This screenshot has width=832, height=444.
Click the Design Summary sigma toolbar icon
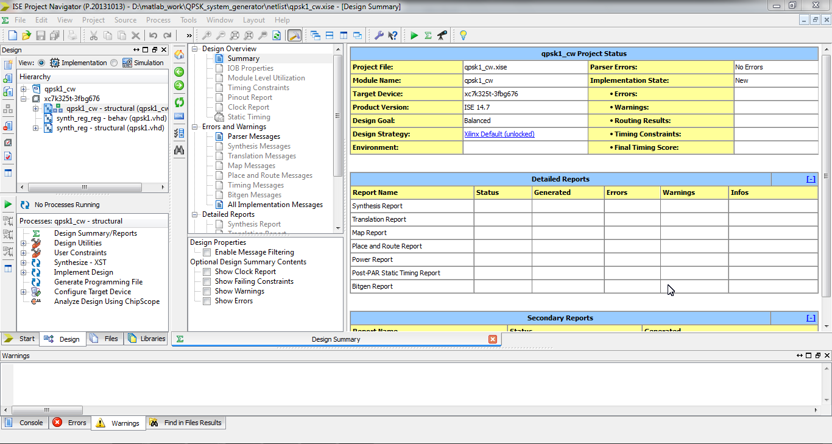[428, 35]
